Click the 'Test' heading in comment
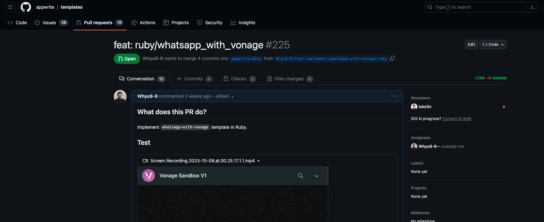544x222 pixels. 144,143
